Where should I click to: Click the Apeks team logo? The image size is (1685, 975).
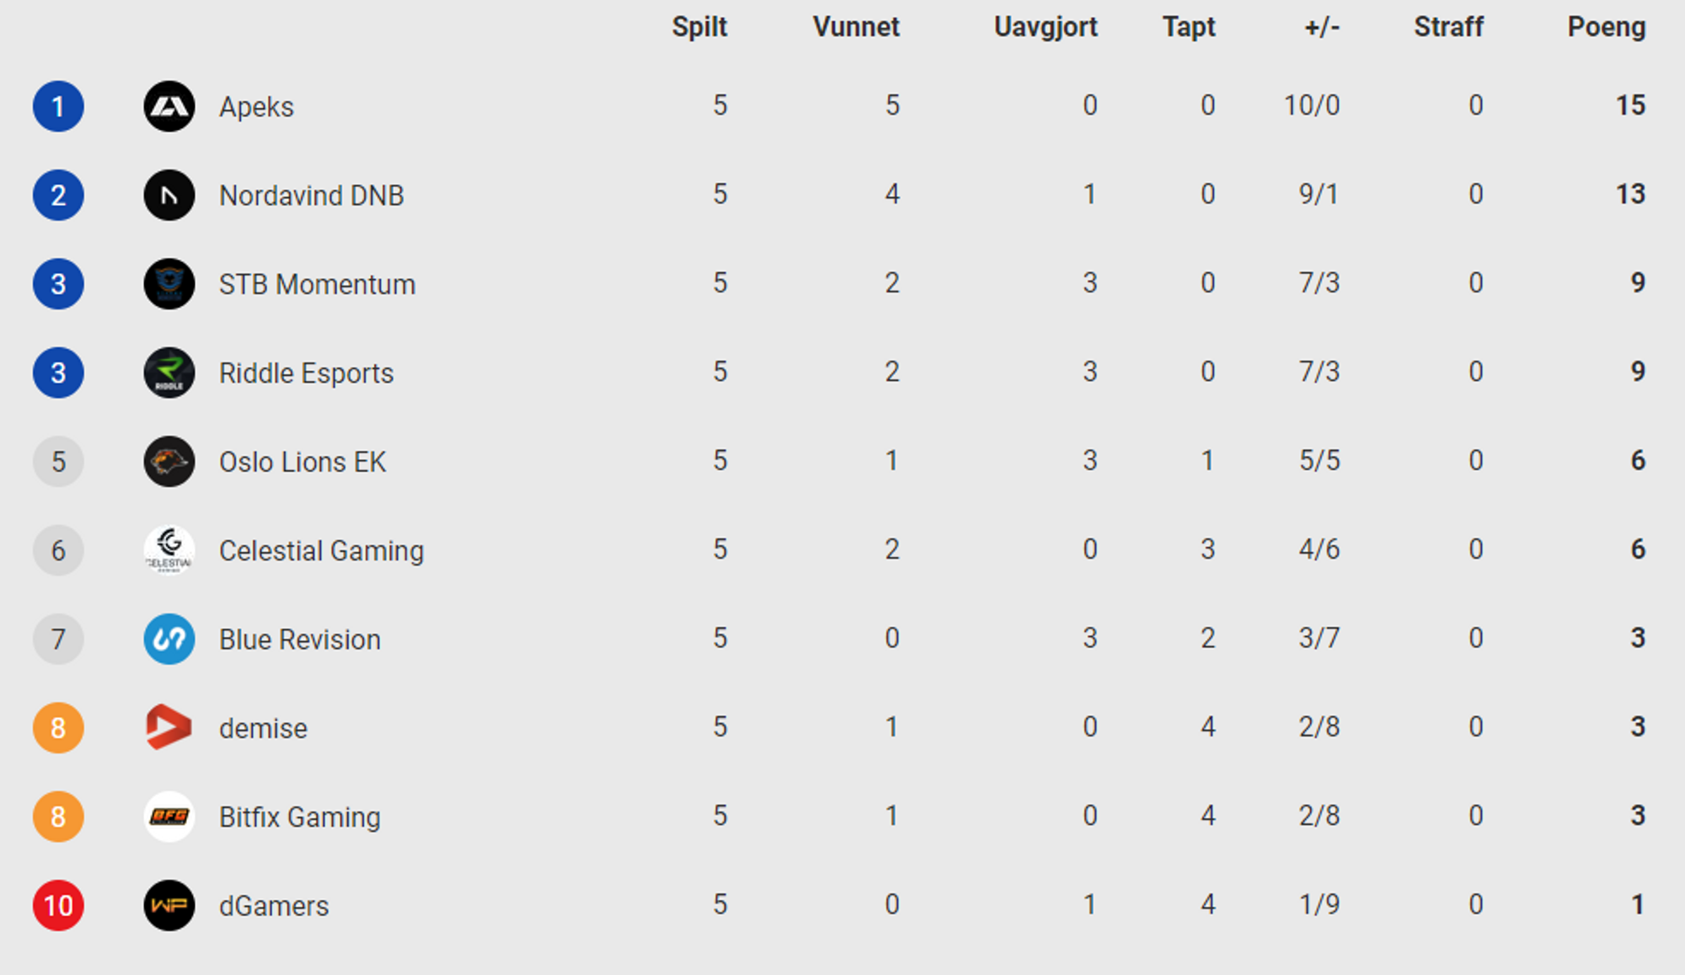tap(169, 106)
